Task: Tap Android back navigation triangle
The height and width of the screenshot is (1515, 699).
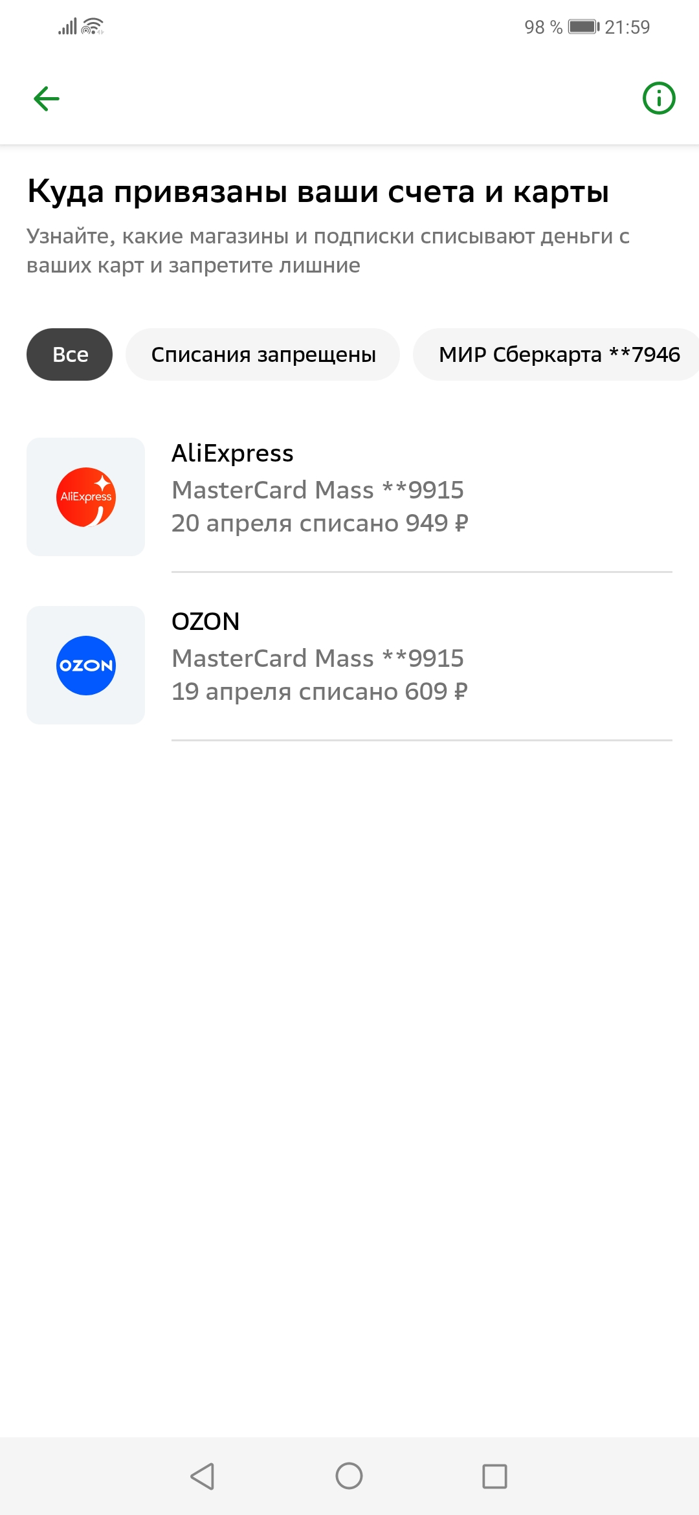Action: tap(203, 1476)
